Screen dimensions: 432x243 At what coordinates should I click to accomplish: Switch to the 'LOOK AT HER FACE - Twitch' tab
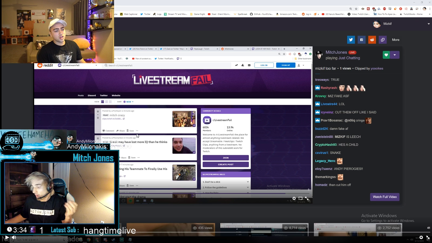click(x=265, y=49)
